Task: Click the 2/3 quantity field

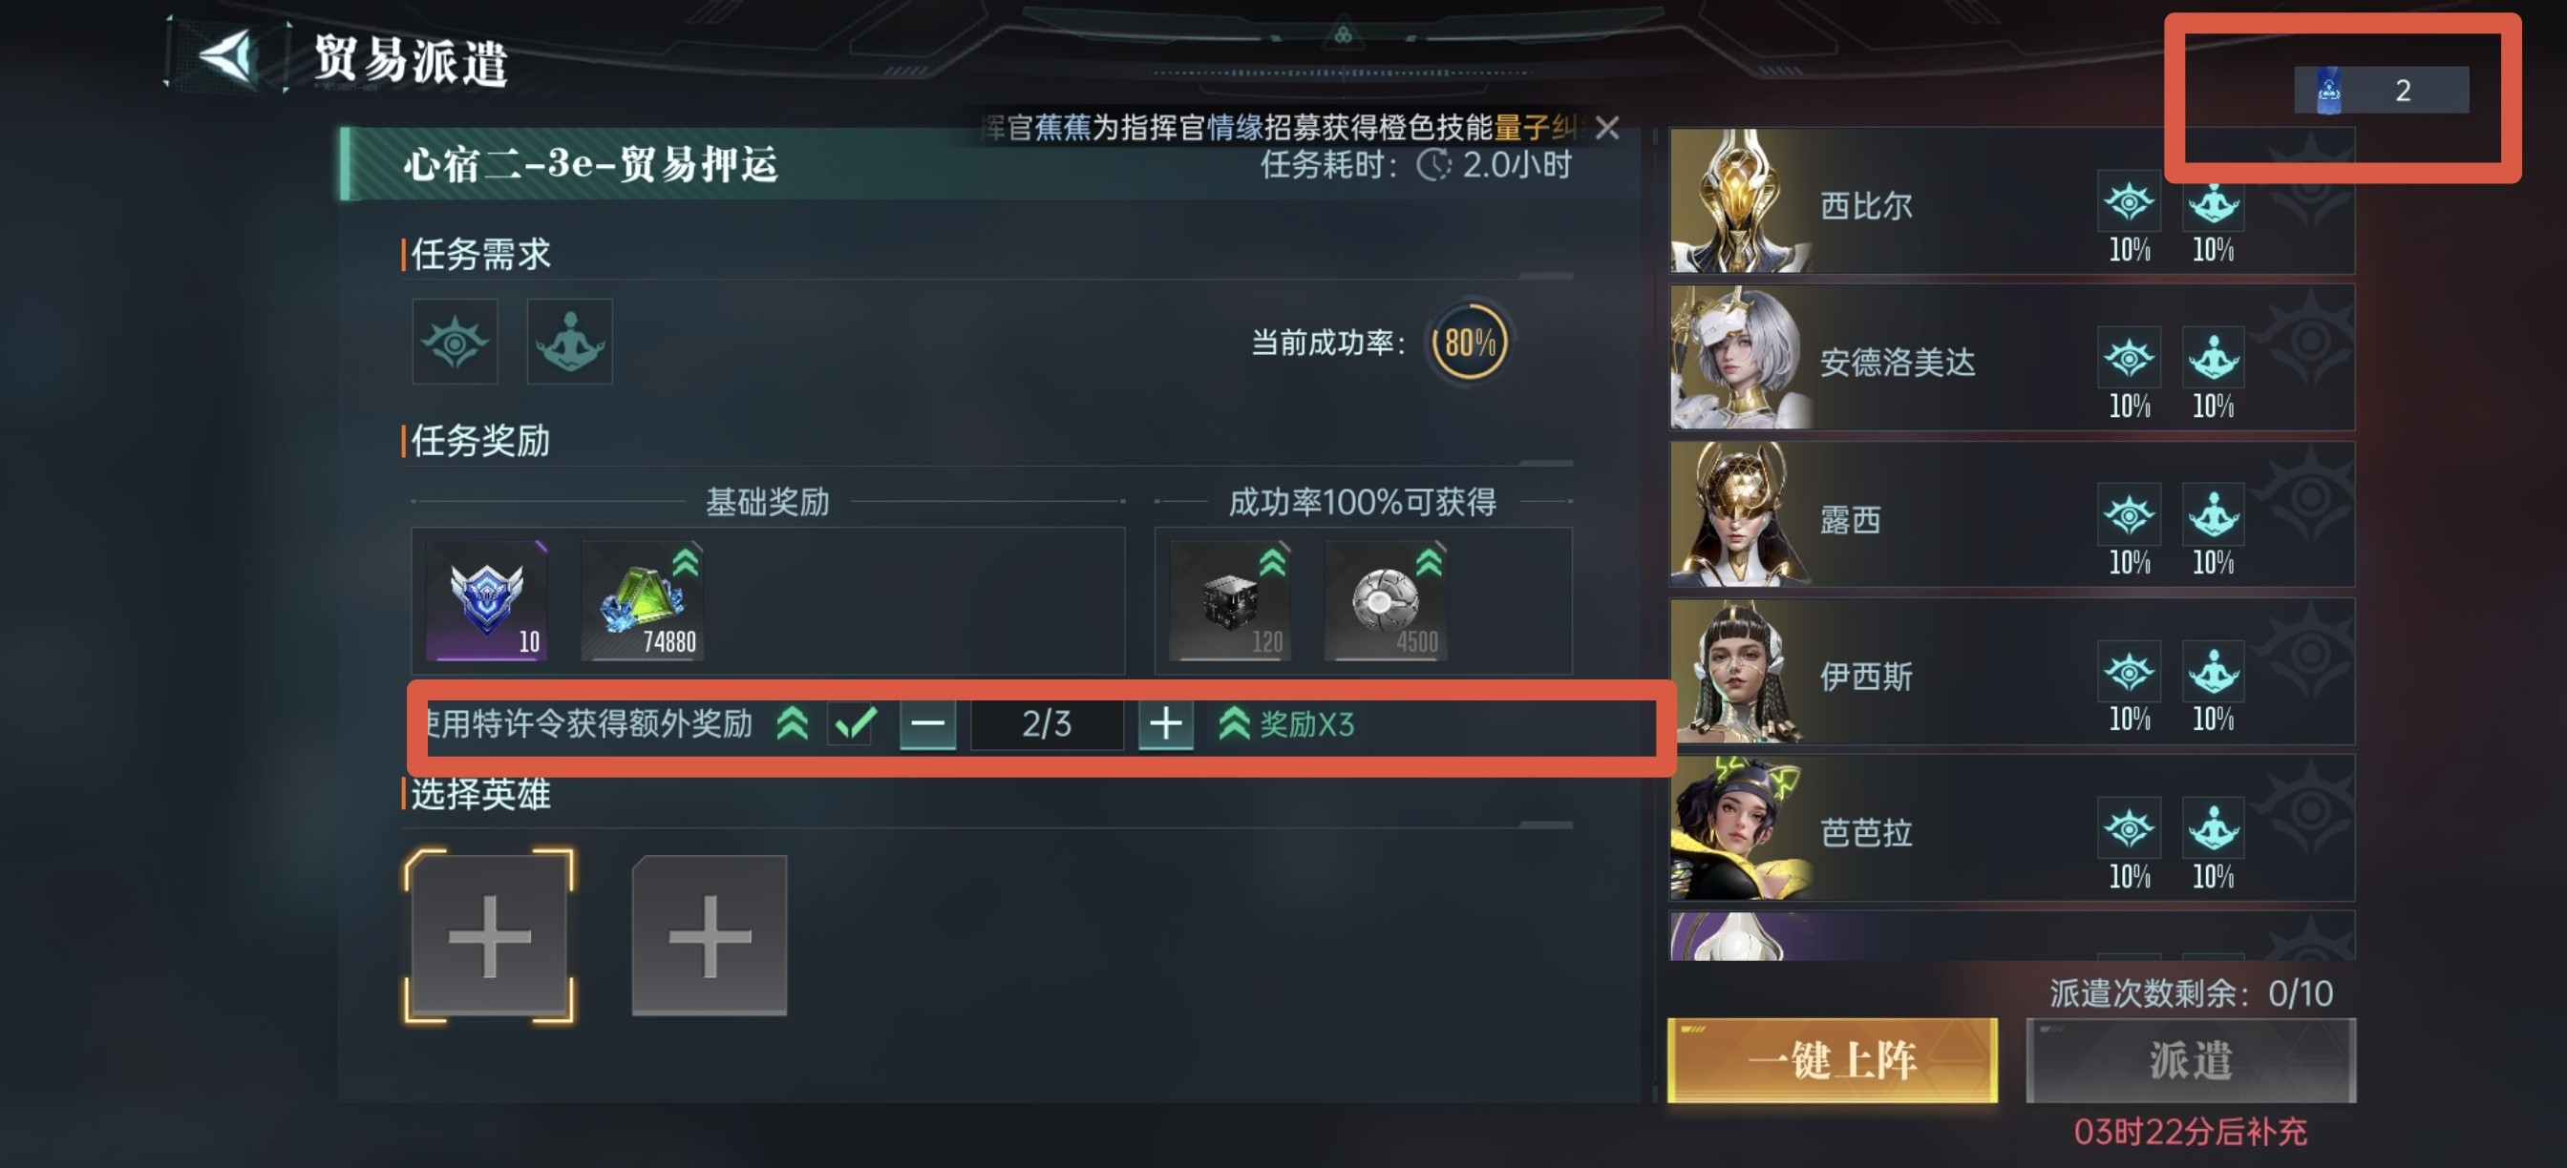Action: (1047, 724)
